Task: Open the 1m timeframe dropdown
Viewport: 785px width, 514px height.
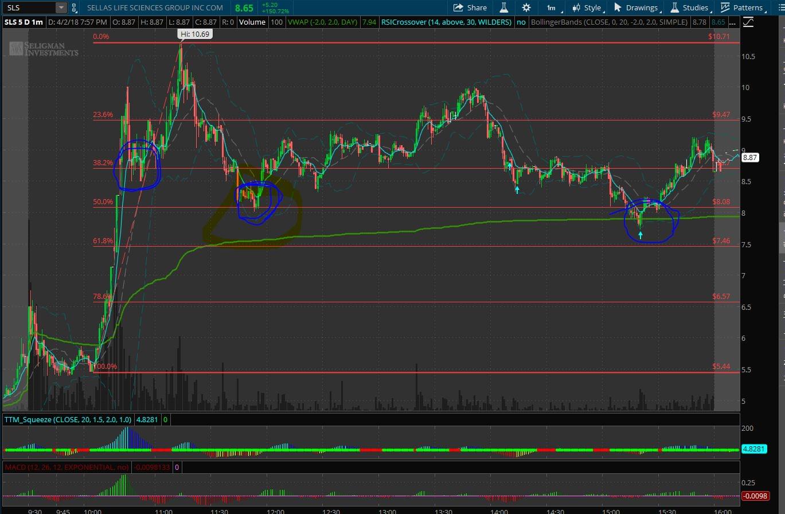Action: (551, 7)
